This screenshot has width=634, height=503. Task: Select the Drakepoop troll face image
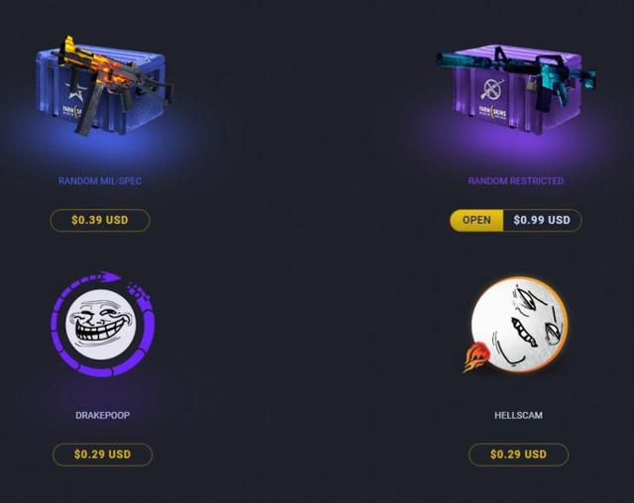click(x=101, y=324)
